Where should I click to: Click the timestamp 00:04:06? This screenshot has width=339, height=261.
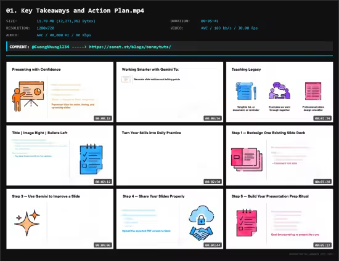103,245
